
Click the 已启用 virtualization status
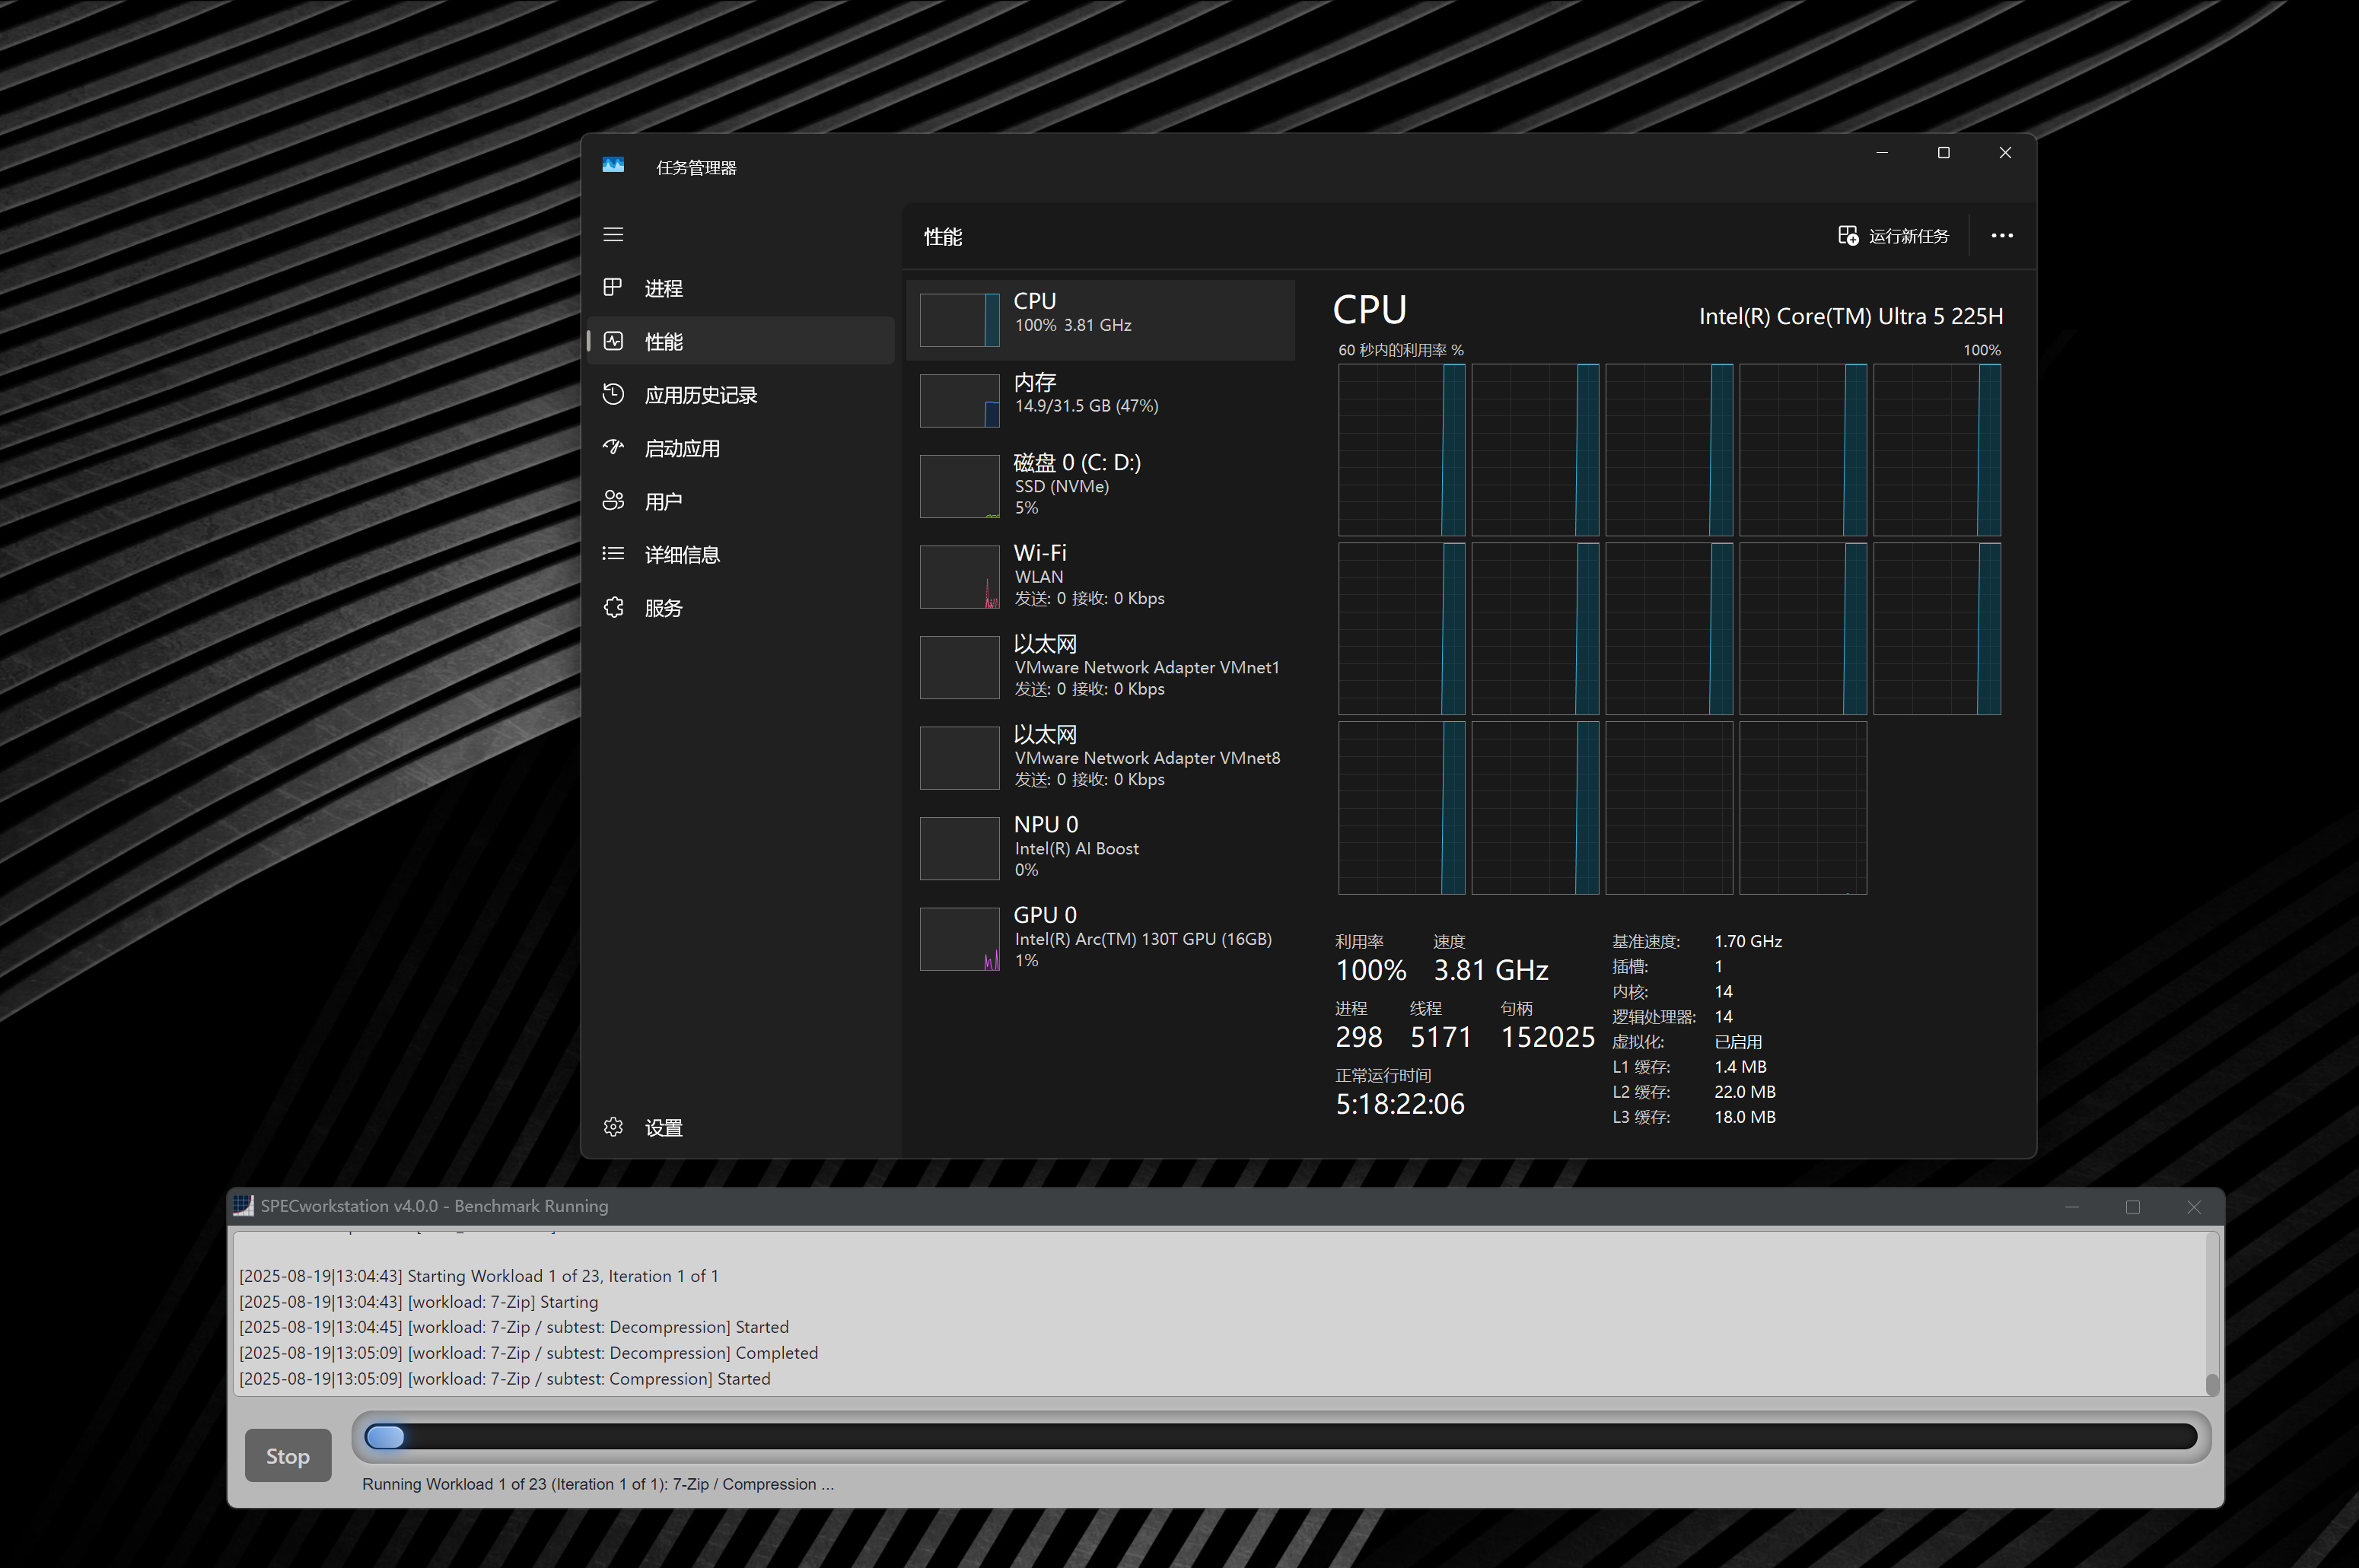(1738, 1042)
